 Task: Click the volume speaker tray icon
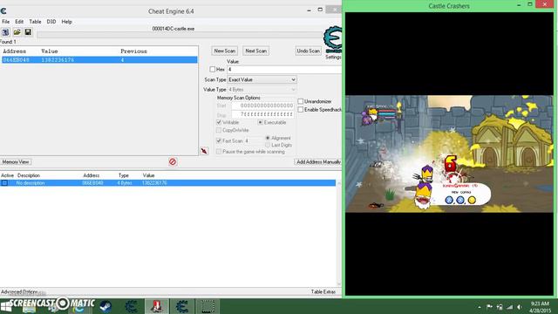pos(520,307)
